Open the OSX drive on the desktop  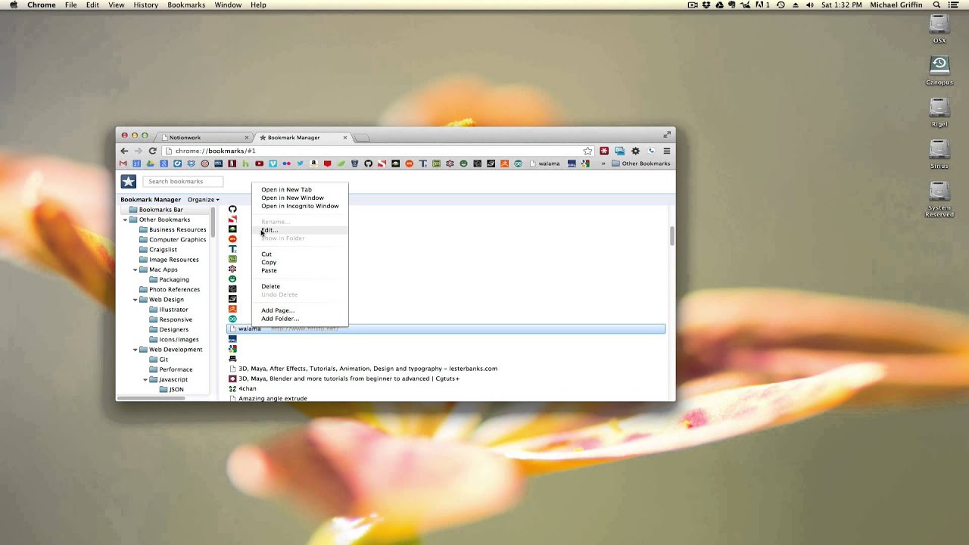pos(939,28)
